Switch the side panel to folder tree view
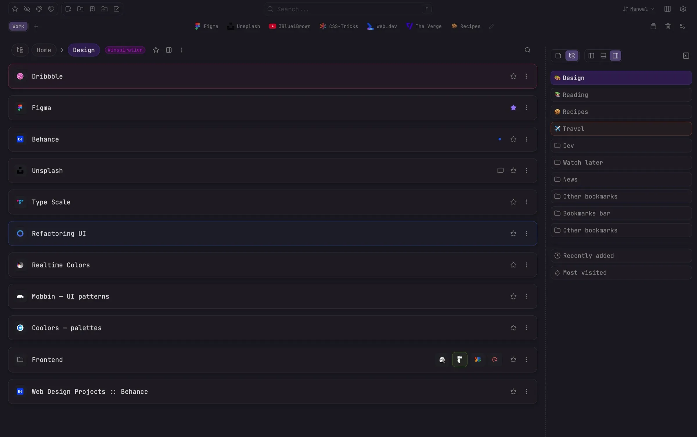 tap(572, 56)
